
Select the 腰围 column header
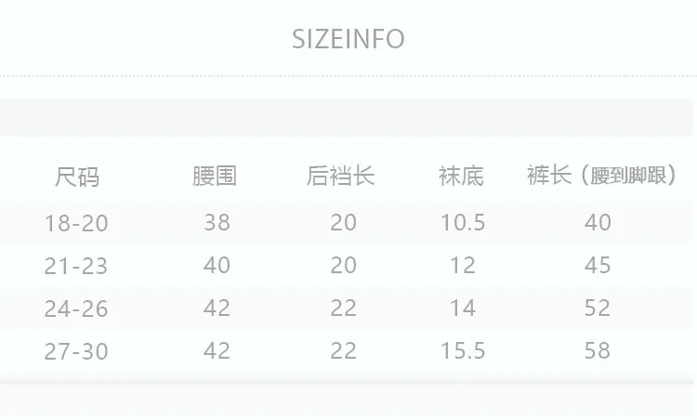[215, 176]
